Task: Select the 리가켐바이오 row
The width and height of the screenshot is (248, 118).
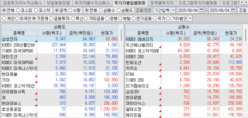Action: pyautogui.click(x=184, y=86)
